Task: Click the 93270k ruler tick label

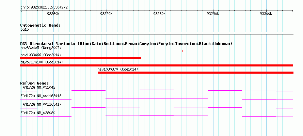Action: point(106,14)
